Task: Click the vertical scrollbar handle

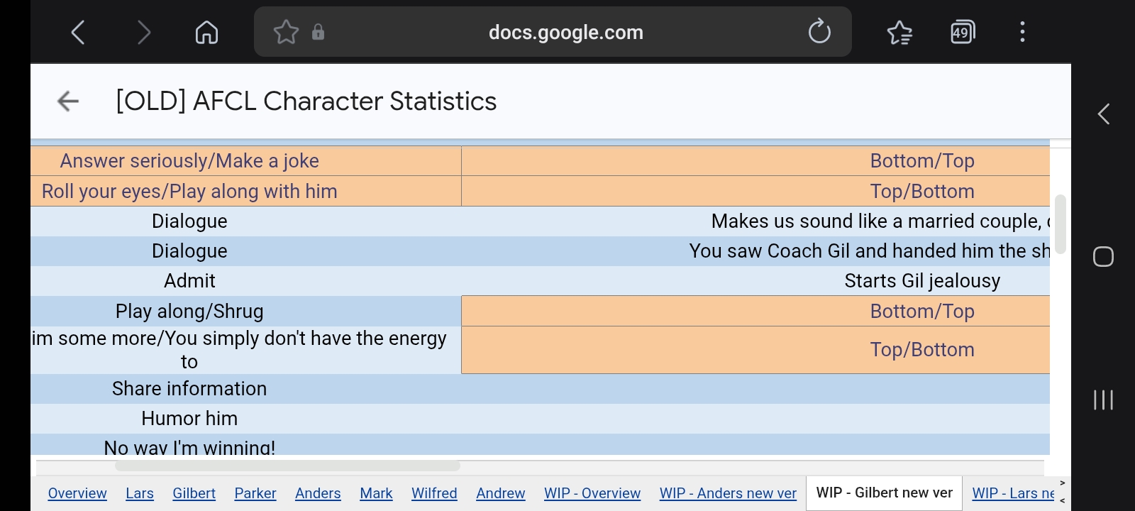Action: pos(1061,224)
